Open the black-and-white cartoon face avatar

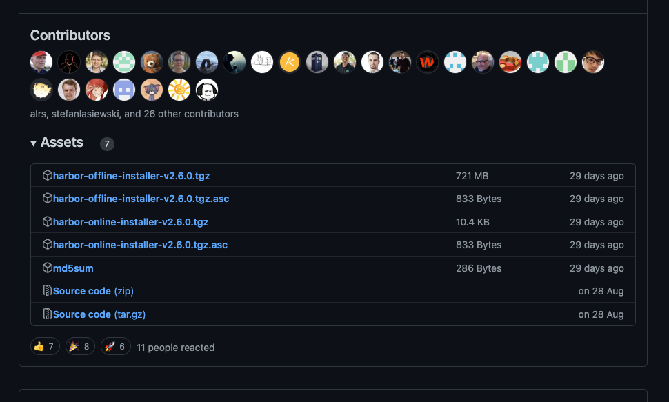tap(207, 90)
